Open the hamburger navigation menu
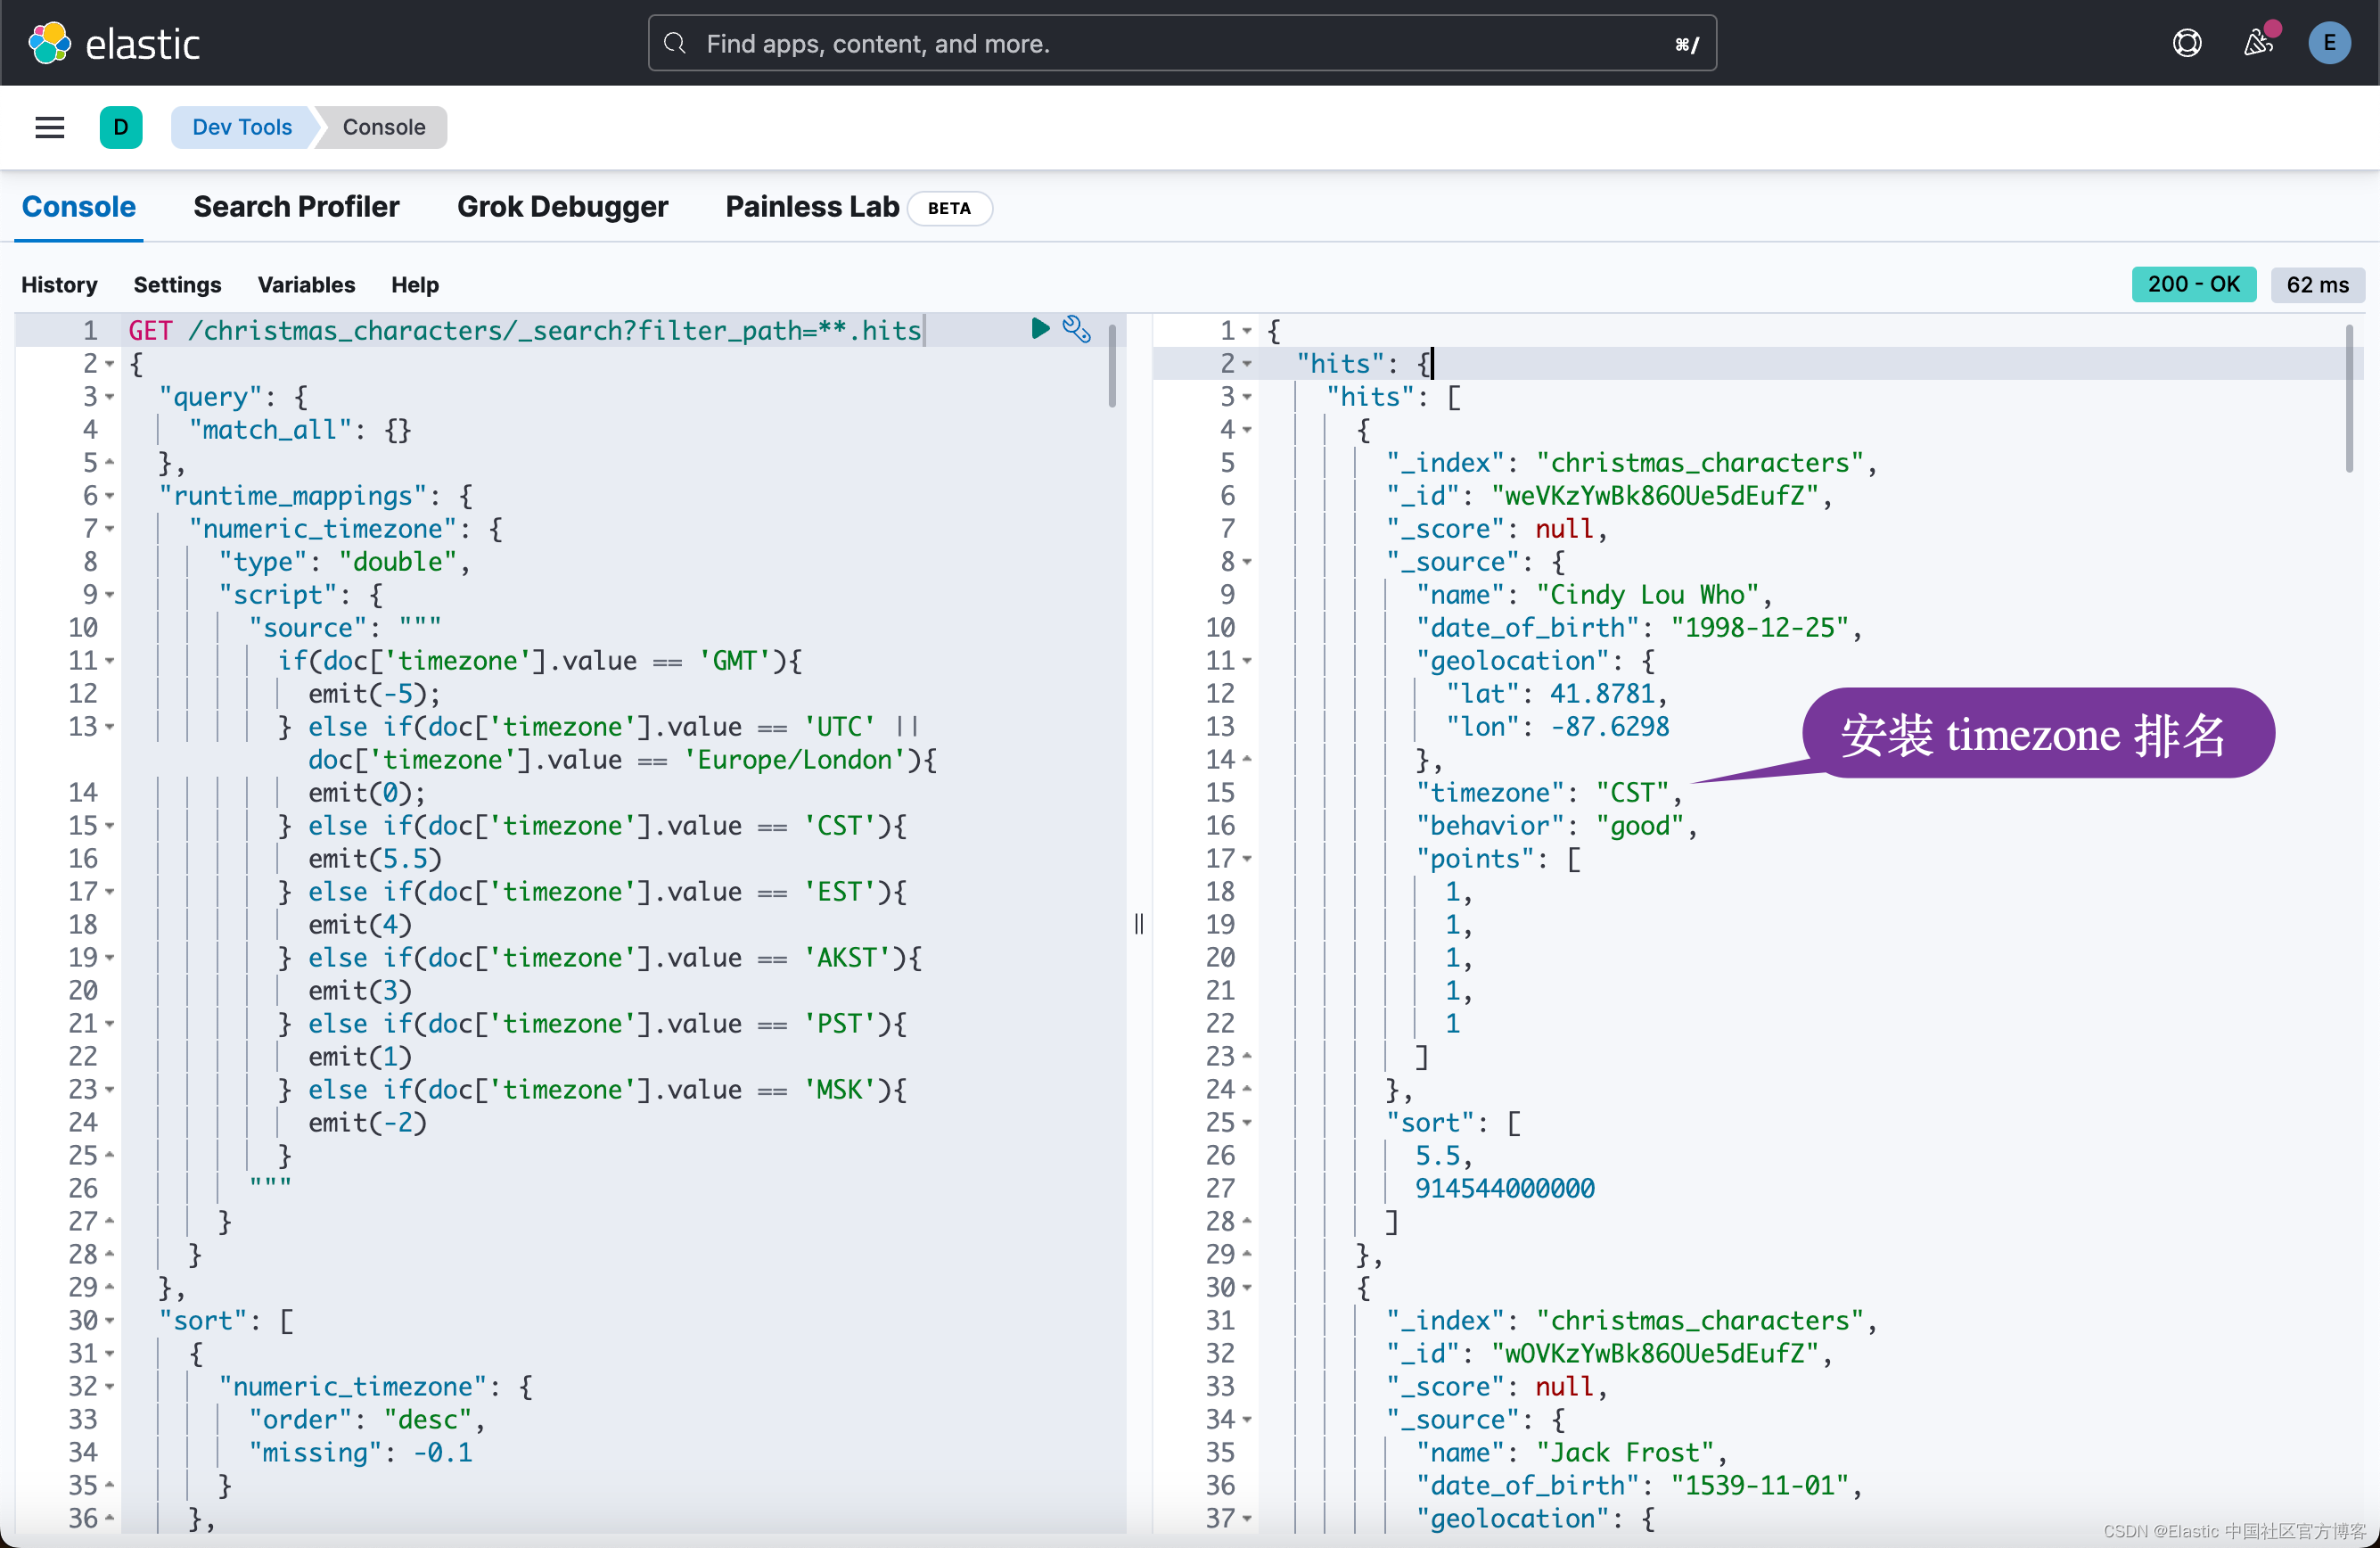The height and width of the screenshot is (1548, 2380). [49, 128]
